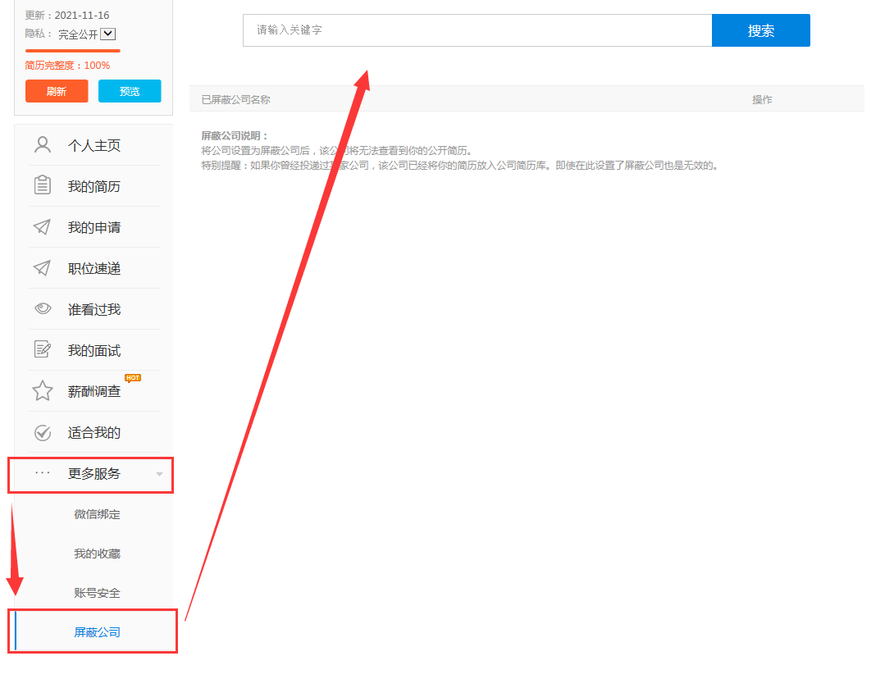Click the paper plane icon beside 我的申请
Image resolution: width=894 pixels, height=679 pixels.
coord(42,227)
